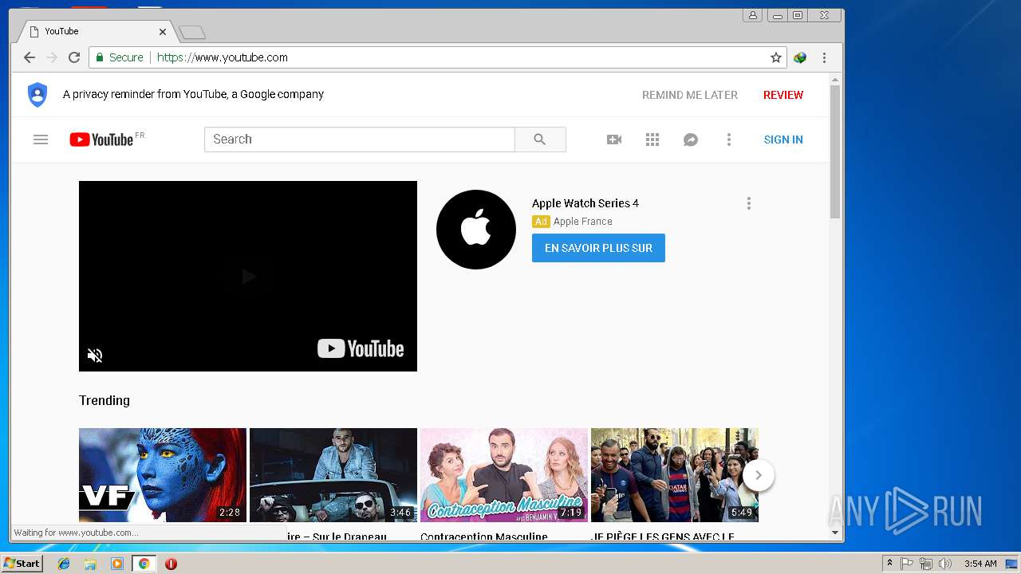Click the Apple Watch Series 4 title
Viewport: 1021px width, 574px height.
click(x=585, y=203)
